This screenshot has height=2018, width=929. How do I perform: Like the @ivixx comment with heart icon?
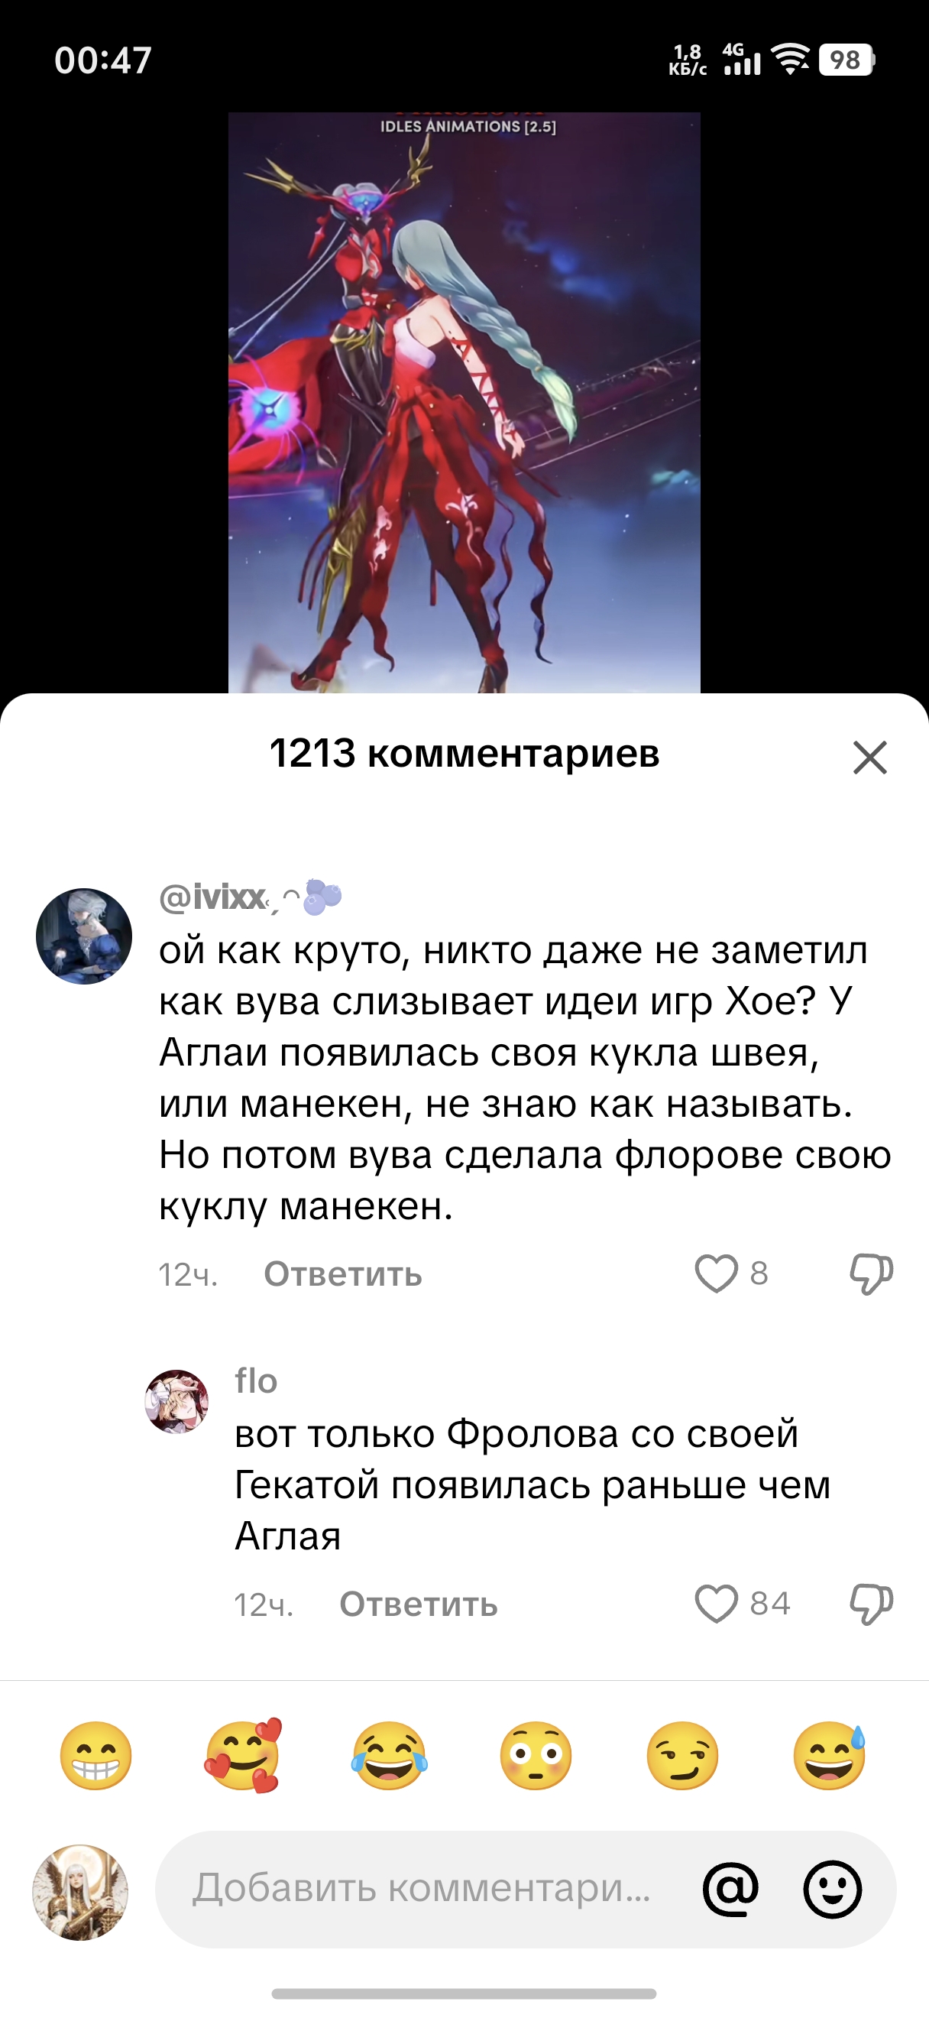point(716,1273)
